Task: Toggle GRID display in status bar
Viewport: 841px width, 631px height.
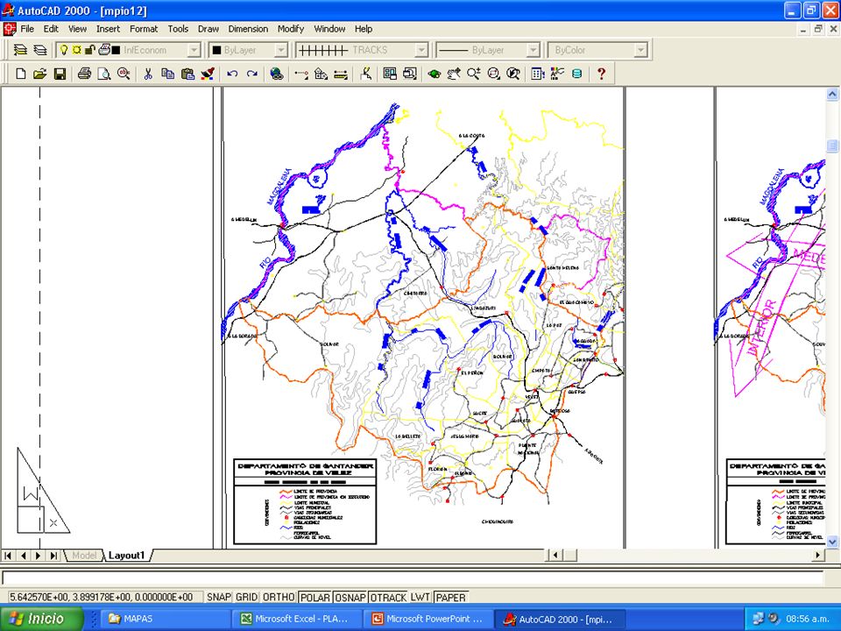Action: (x=247, y=597)
